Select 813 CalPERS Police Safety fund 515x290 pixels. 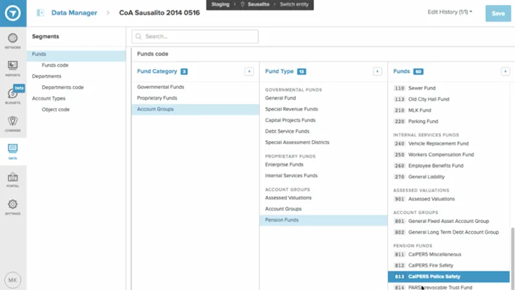[449, 276]
